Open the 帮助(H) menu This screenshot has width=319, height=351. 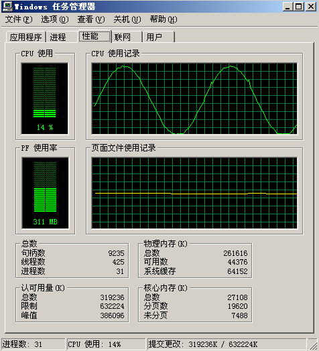pyautogui.click(x=164, y=19)
